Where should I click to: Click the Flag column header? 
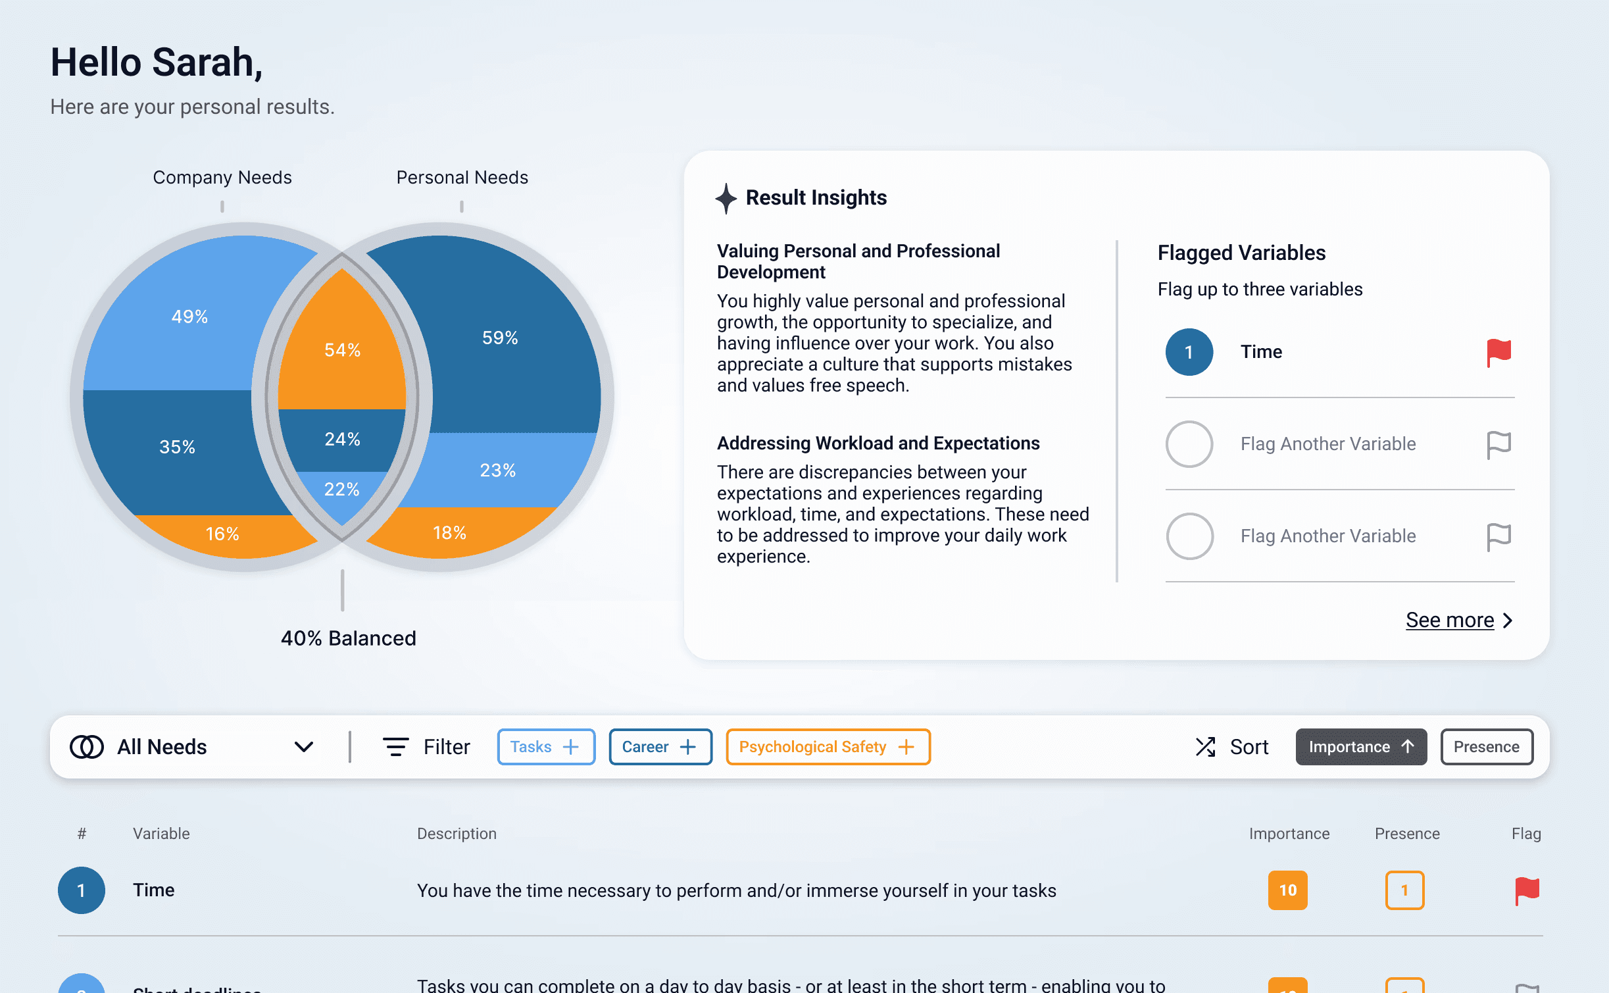(x=1526, y=834)
